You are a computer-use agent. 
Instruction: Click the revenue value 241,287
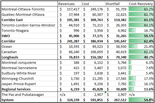[x=73, y=41]
